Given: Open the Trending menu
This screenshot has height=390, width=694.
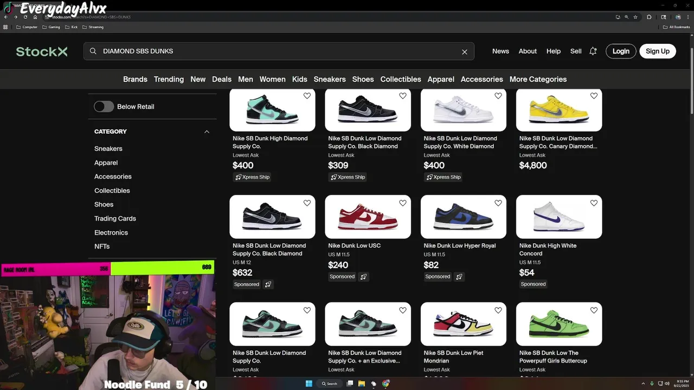Looking at the screenshot, I should point(169,79).
